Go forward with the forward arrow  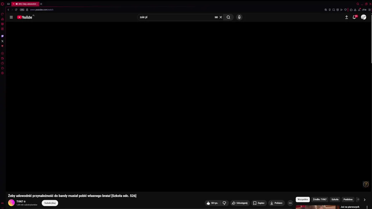pyautogui.click(x=12, y=10)
